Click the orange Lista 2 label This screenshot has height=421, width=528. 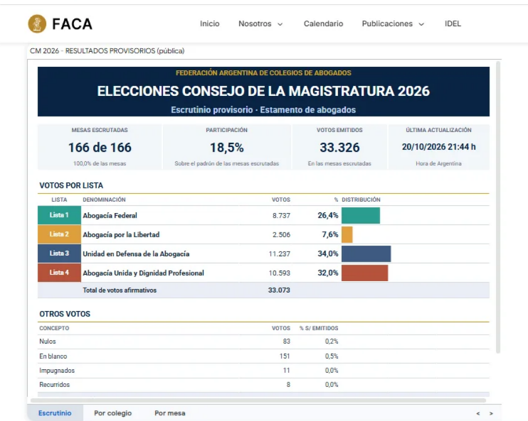59,234
